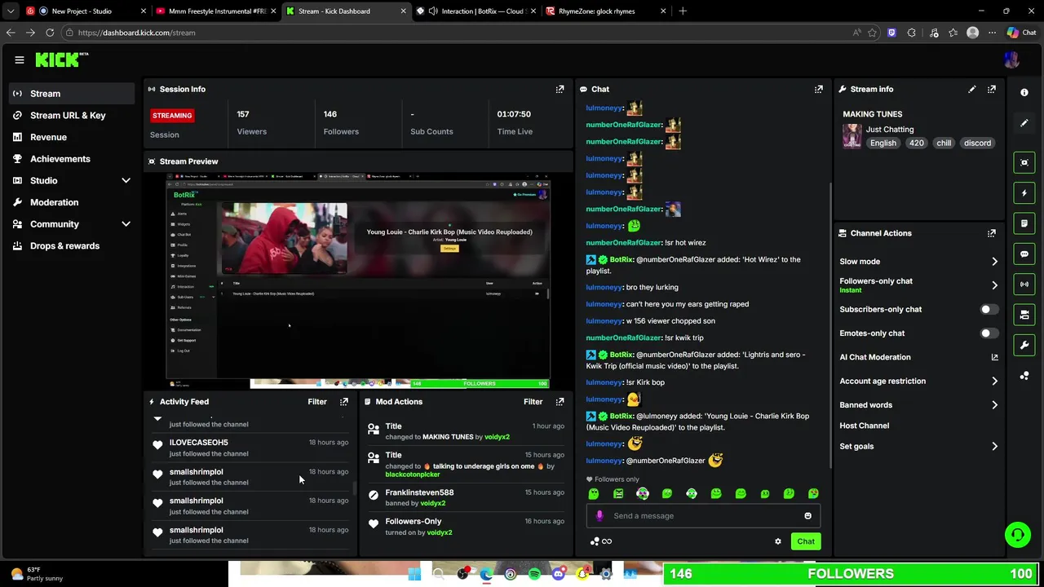1044x587 pixels.
Task: Open AI Chat Moderation external link
Action: coord(994,357)
